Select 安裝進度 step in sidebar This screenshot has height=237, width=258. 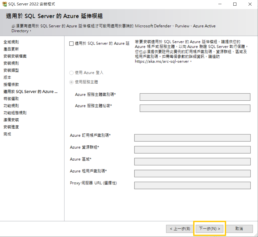coord(11,127)
